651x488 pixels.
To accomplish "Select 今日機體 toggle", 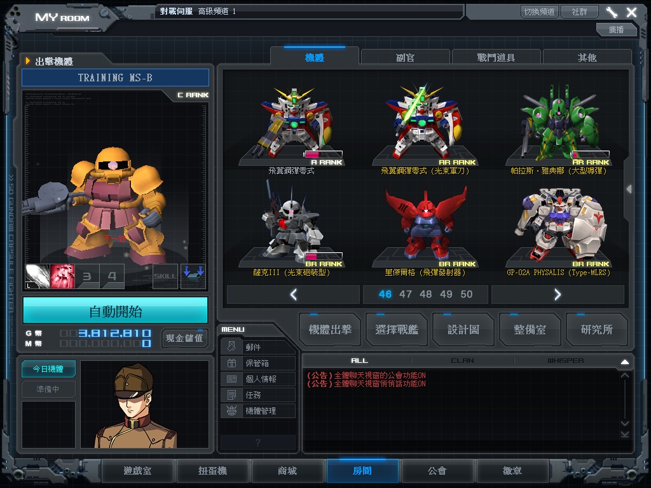I will [48, 369].
